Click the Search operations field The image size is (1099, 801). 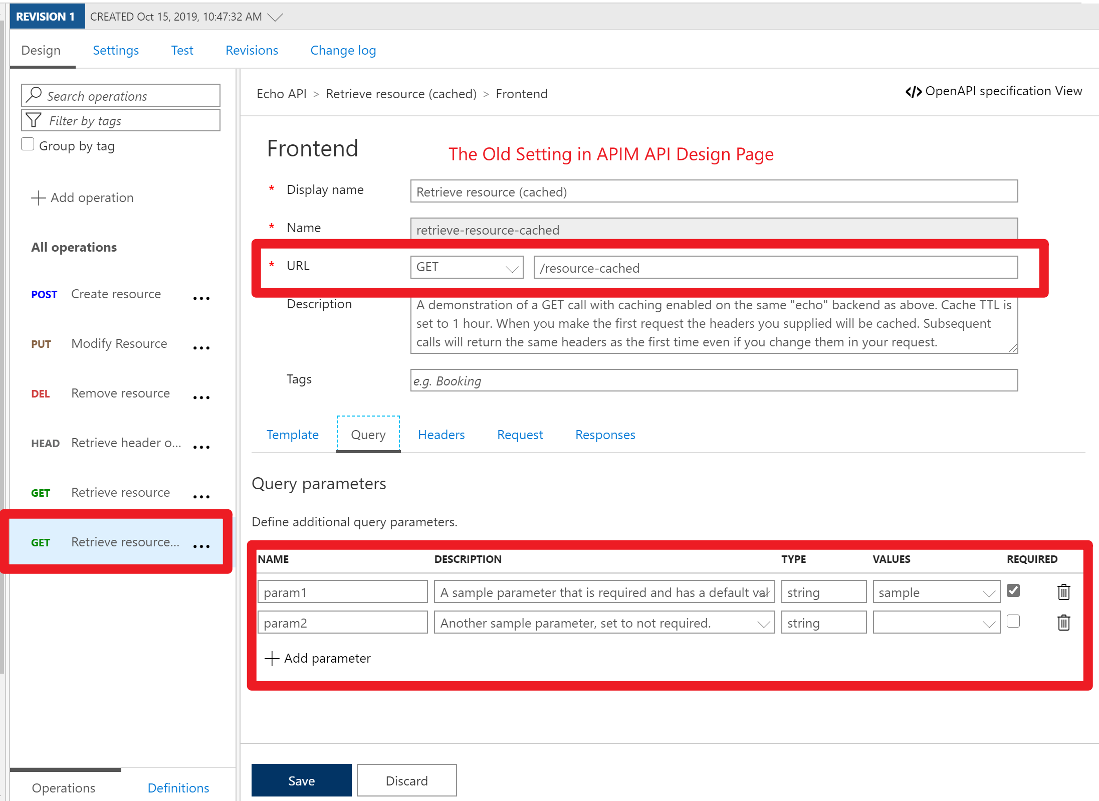click(x=120, y=95)
